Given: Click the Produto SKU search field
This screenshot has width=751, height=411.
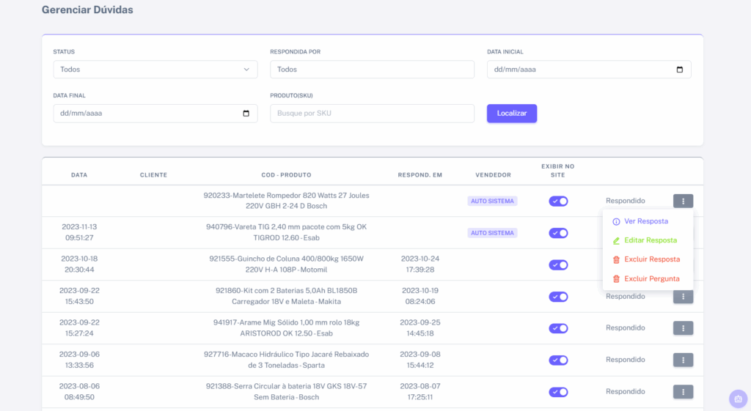Looking at the screenshot, I should tap(372, 114).
